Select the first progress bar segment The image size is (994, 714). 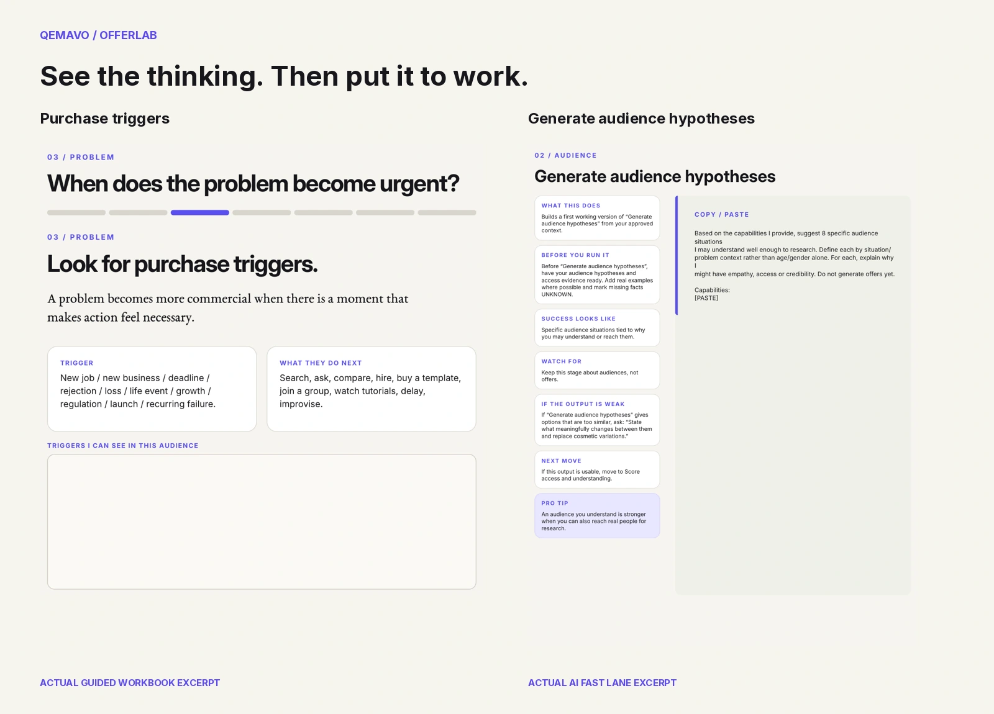tap(76, 212)
